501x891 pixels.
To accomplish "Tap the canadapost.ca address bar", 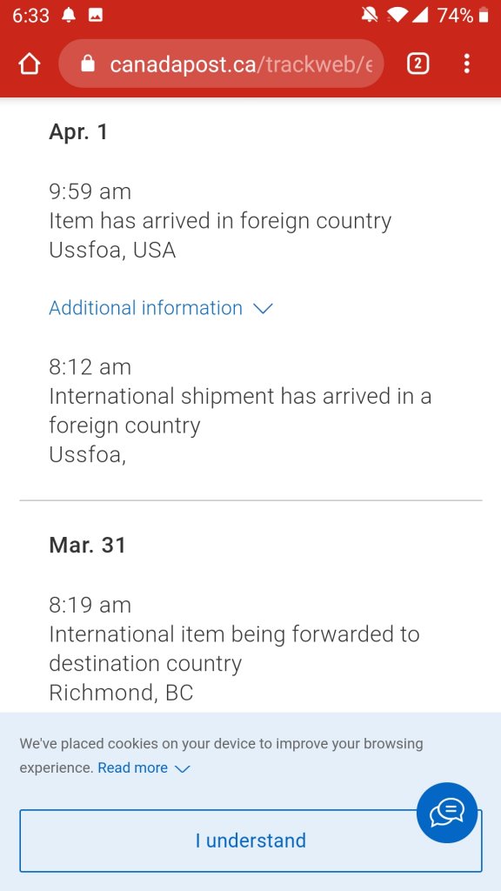I will pyautogui.click(x=221, y=64).
